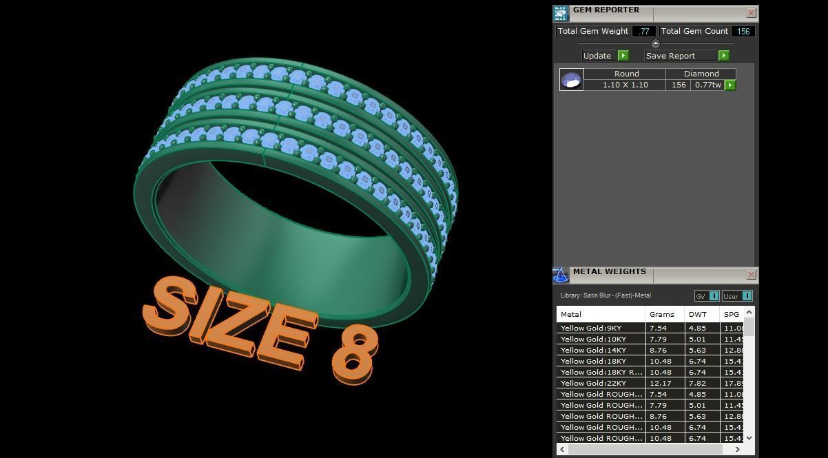Click the Gem Reporter panel icon
This screenshot has height=458, width=828.
point(561,14)
